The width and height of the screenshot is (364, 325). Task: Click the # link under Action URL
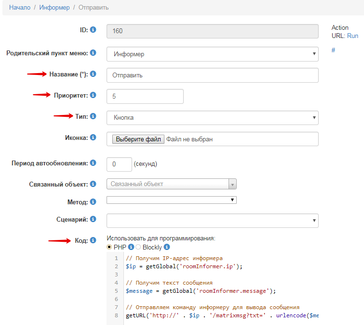[333, 50]
